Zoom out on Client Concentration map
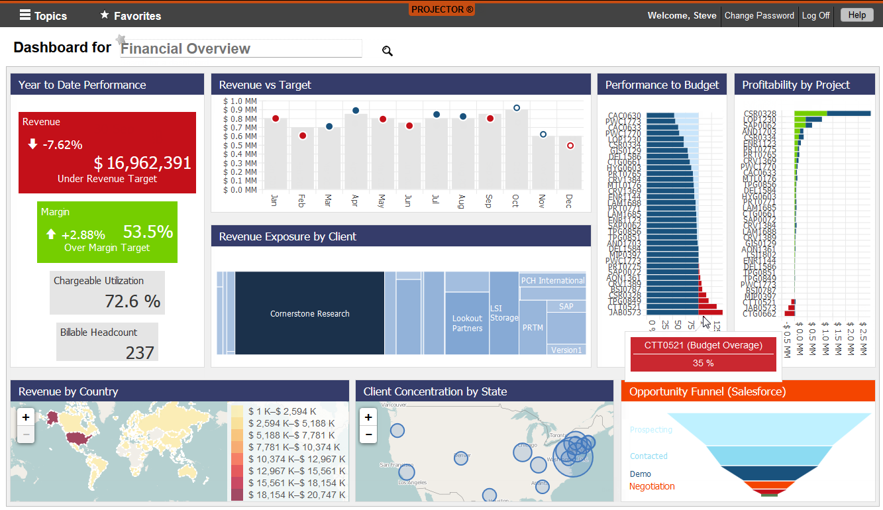Image resolution: width=883 pixels, height=510 pixels. 369,434
